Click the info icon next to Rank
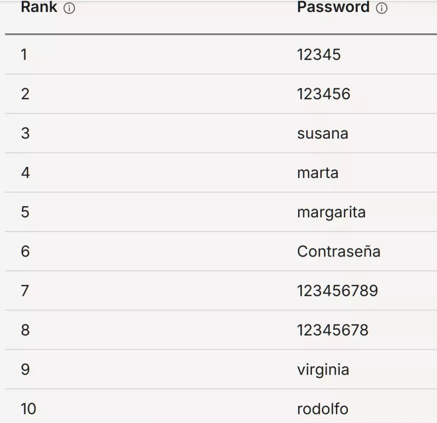 tap(69, 9)
